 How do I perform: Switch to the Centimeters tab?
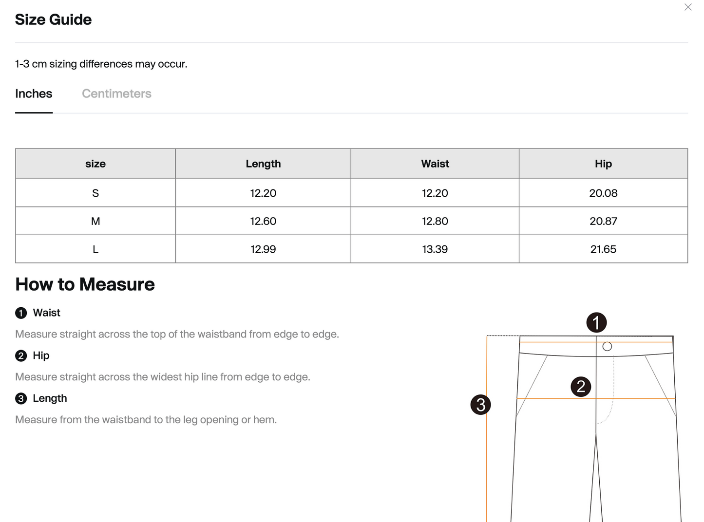[x=116, y=93]
